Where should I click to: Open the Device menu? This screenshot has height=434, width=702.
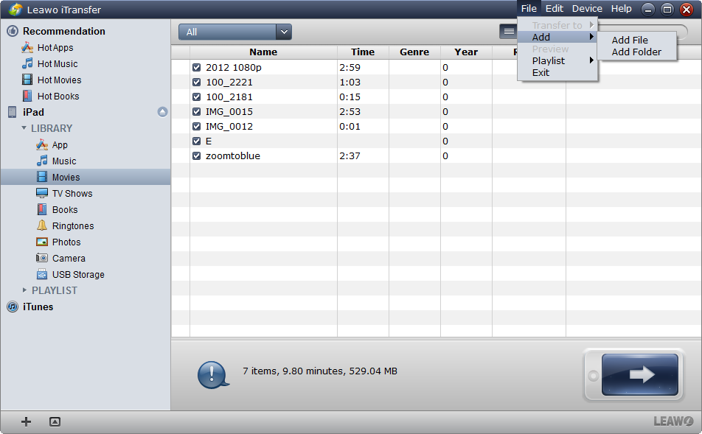587,9
